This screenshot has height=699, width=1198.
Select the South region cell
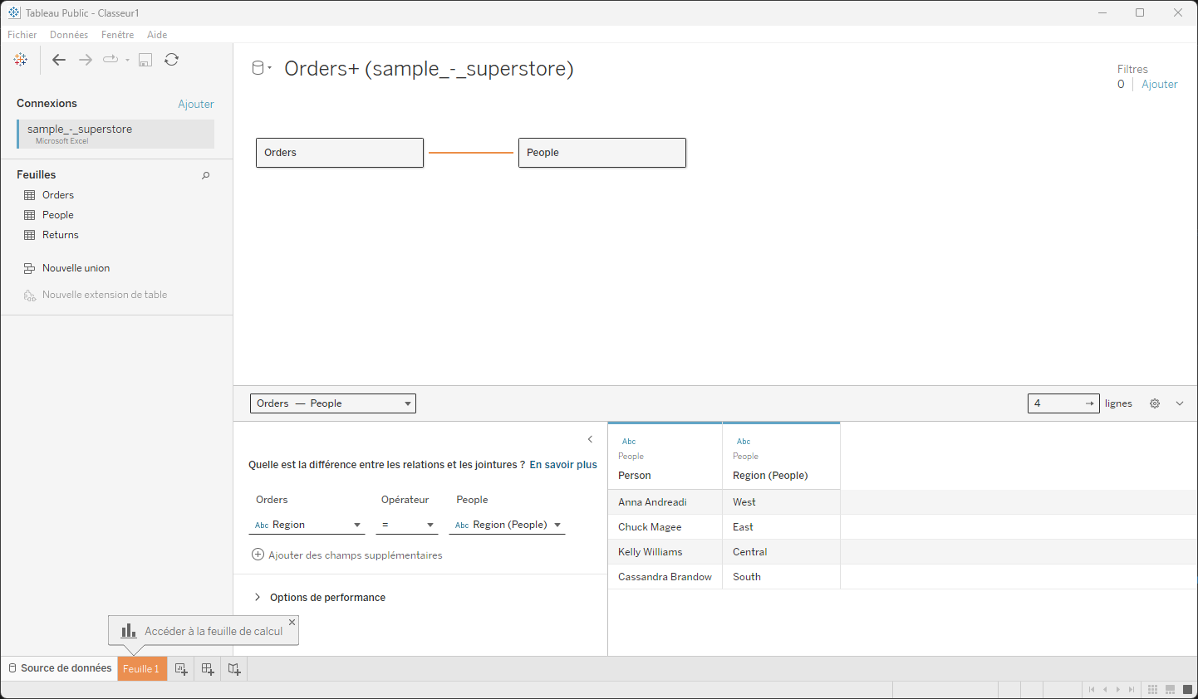781,577
